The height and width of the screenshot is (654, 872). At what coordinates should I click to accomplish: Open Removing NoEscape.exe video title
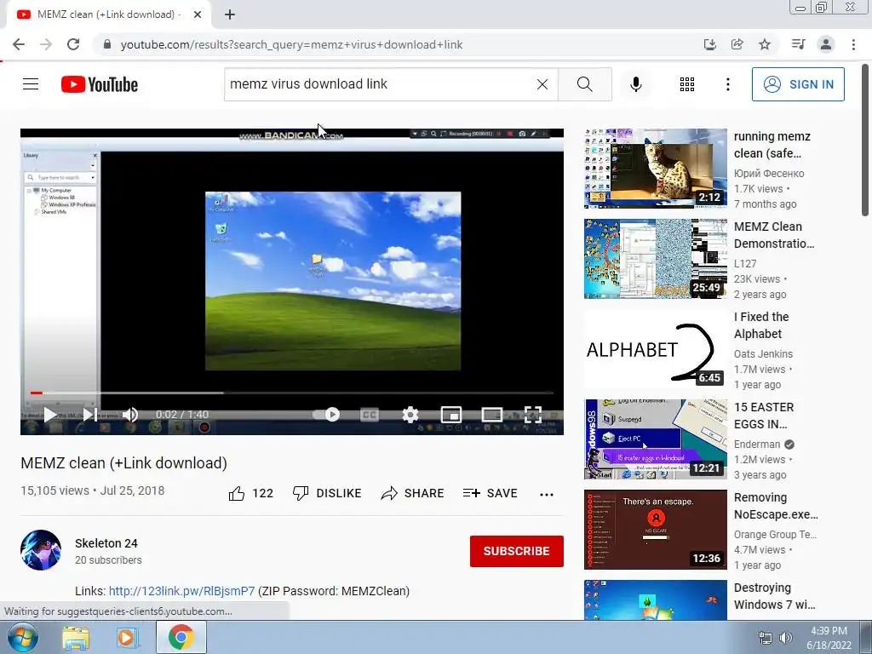coord(776,506)
